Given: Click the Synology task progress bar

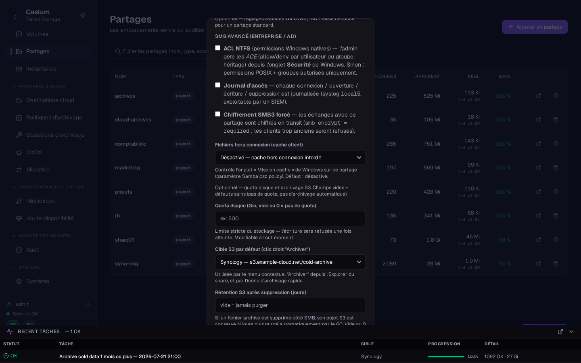Looking at the screenshot, I should (x=446, y=357).
